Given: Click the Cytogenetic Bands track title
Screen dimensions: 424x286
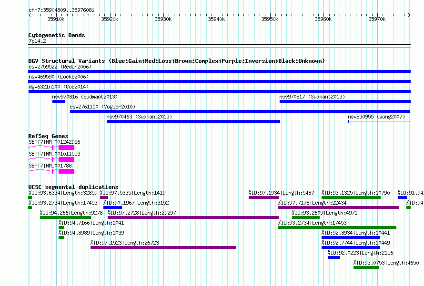Looking at the screenshot, I should (57, 35).
